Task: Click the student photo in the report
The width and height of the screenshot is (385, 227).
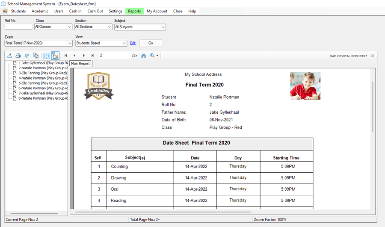Action: coord(305,86)
